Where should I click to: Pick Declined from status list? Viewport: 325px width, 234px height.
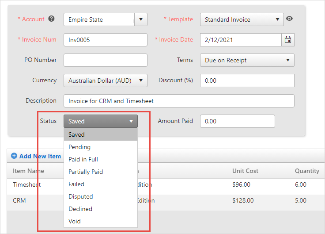(x=101, y=209)
